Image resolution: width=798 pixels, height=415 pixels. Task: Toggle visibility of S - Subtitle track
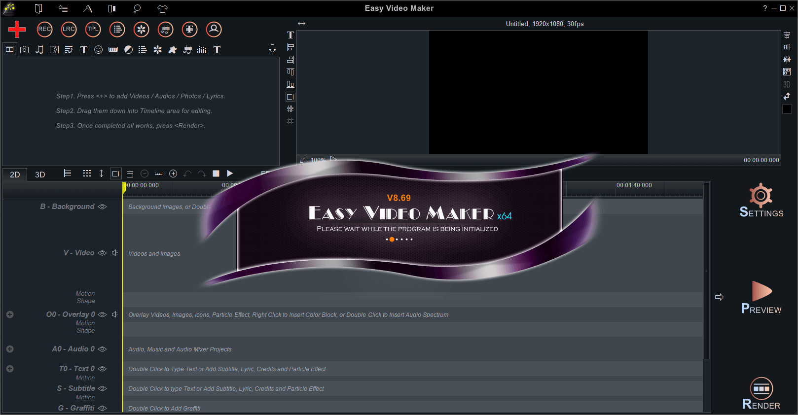(x=102, y=388)
